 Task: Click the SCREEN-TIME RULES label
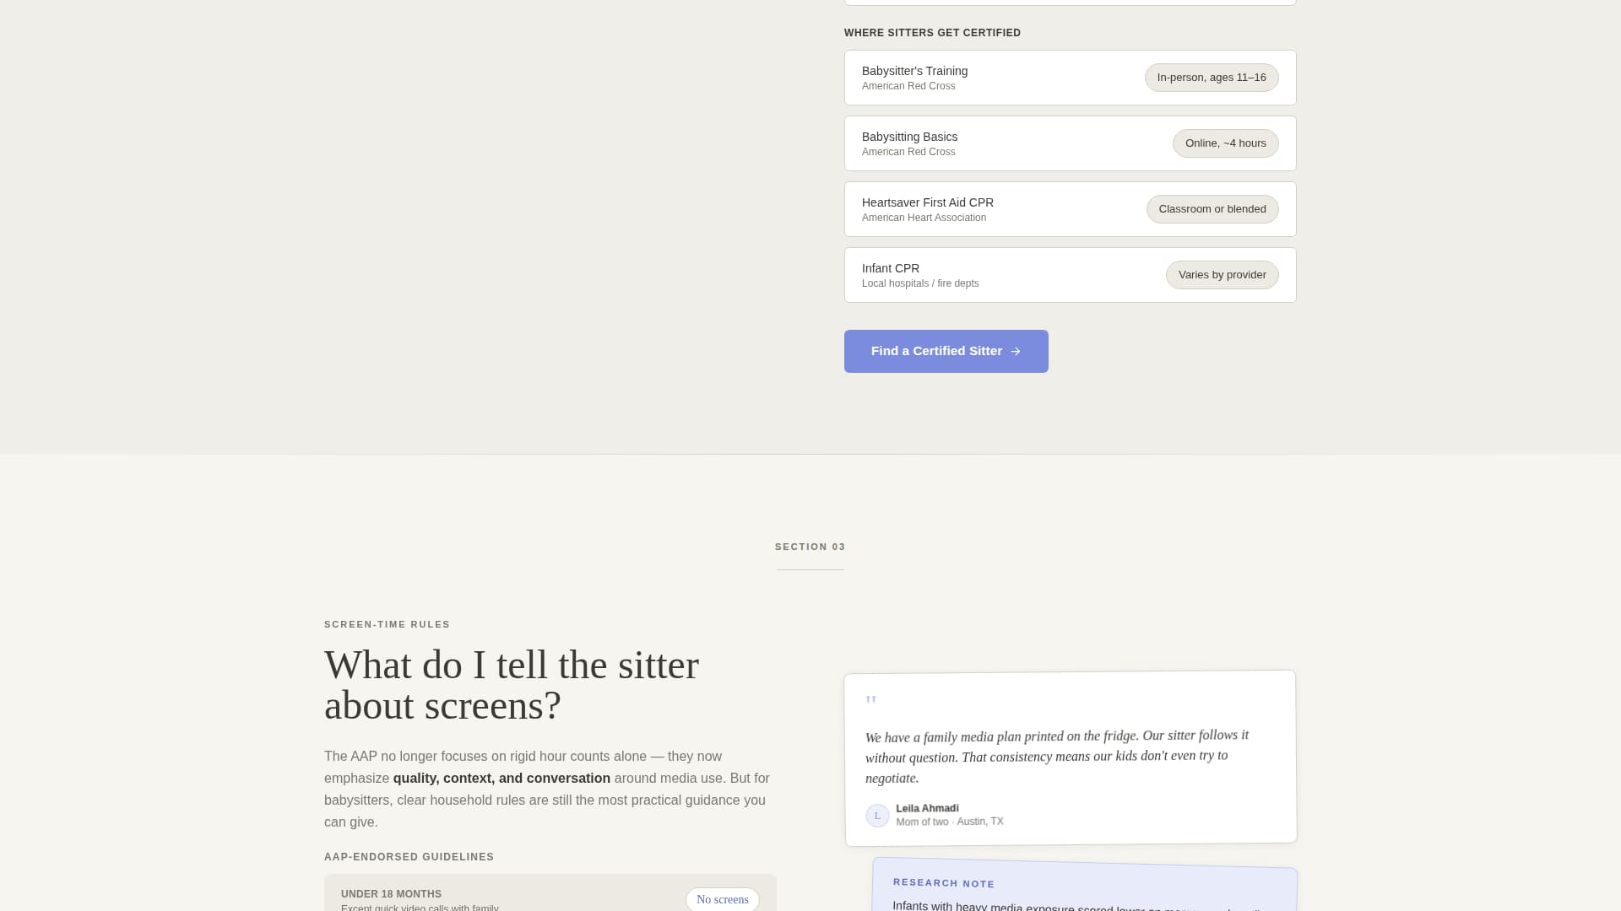[x=388, y=624]
